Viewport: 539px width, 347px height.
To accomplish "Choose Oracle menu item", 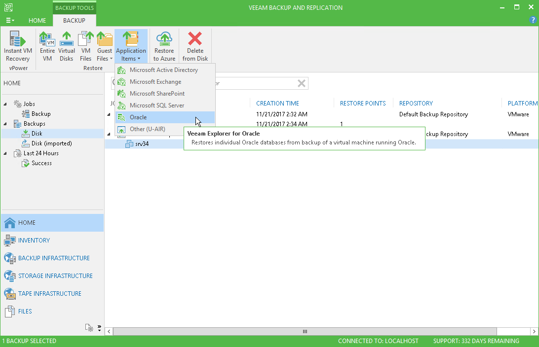I will point(165,117).
